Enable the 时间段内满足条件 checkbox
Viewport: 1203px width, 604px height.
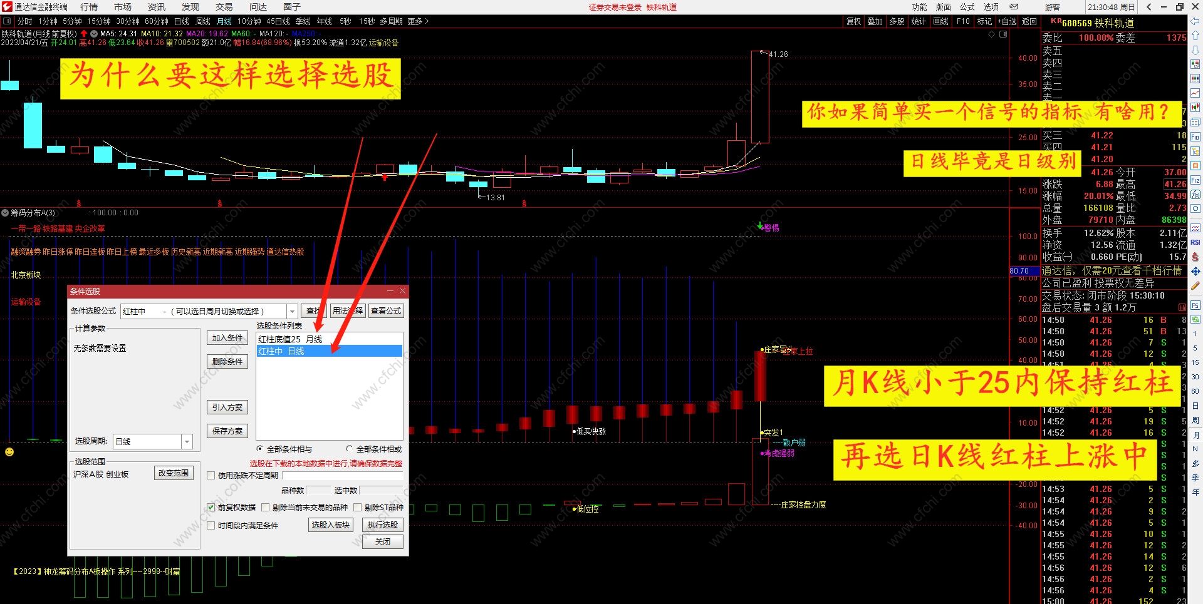[x=211, y=526]
